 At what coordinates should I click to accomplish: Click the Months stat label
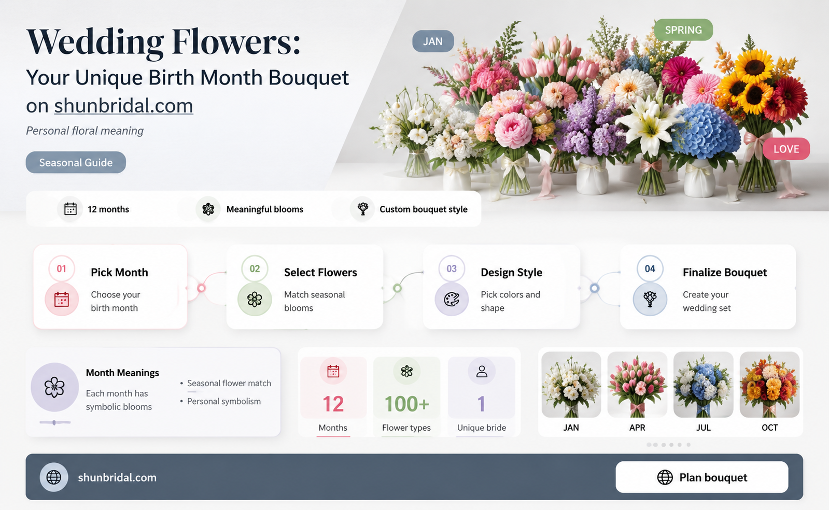tap(333, 428)
